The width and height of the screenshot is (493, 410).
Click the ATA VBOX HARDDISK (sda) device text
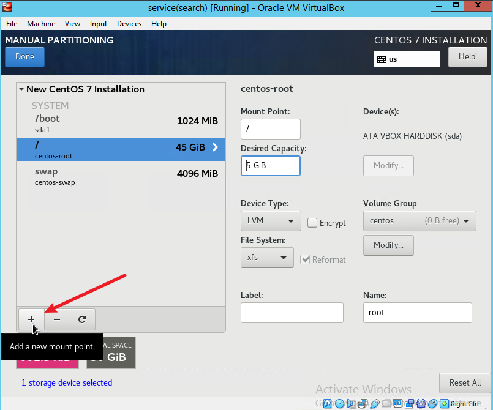[x=412, y=136]
